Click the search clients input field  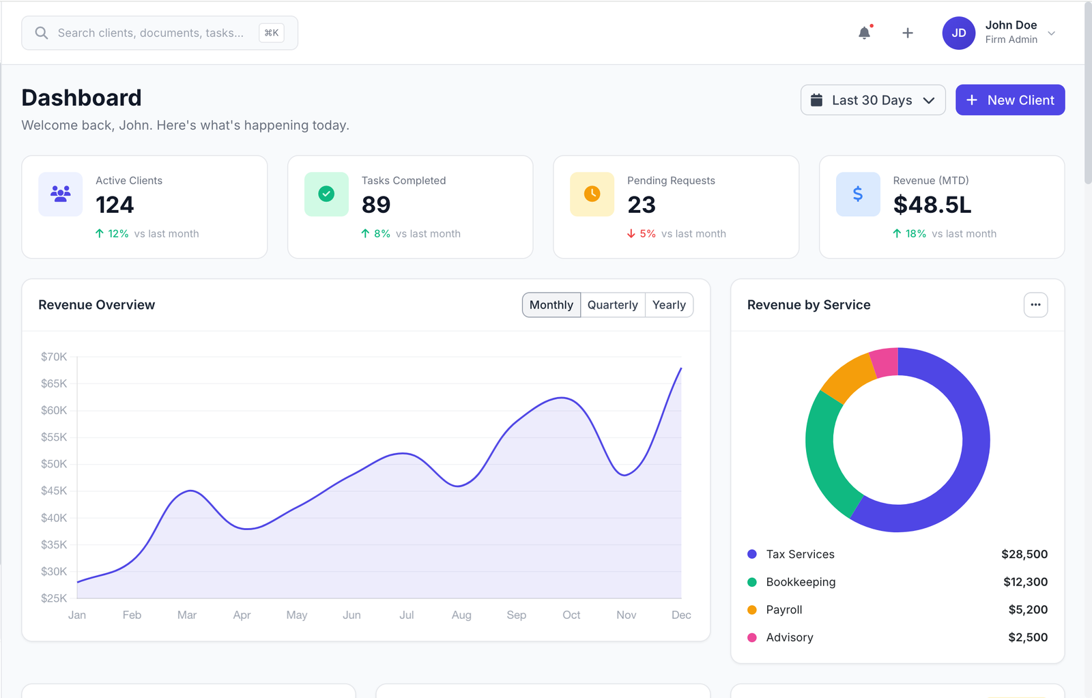[x=157, y=32]
